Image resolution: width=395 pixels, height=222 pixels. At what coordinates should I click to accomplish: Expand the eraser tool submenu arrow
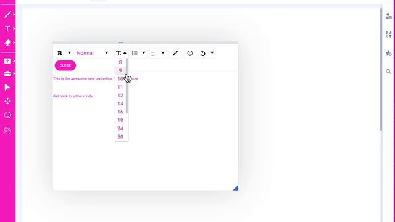tap(14, 43)
